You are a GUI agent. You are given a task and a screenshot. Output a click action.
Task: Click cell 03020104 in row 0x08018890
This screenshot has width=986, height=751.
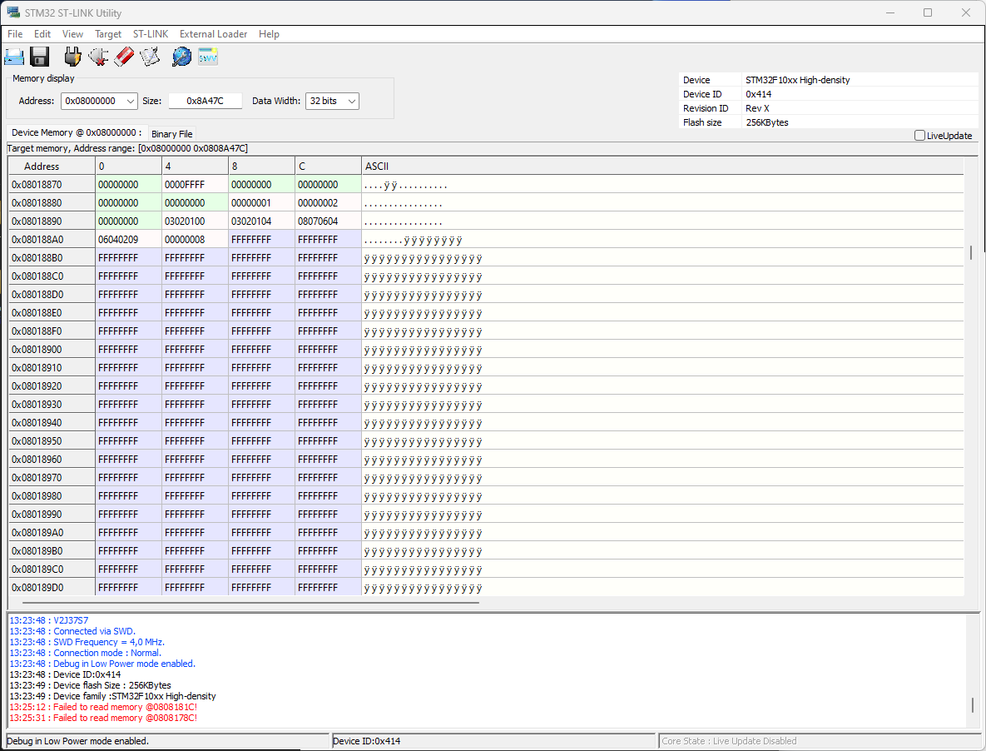[x=261, y=221]
